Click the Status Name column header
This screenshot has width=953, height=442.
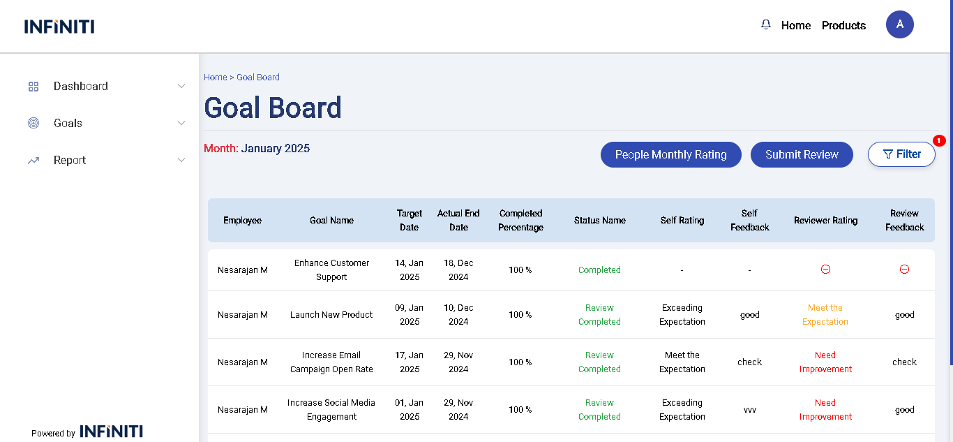point(599,221)
